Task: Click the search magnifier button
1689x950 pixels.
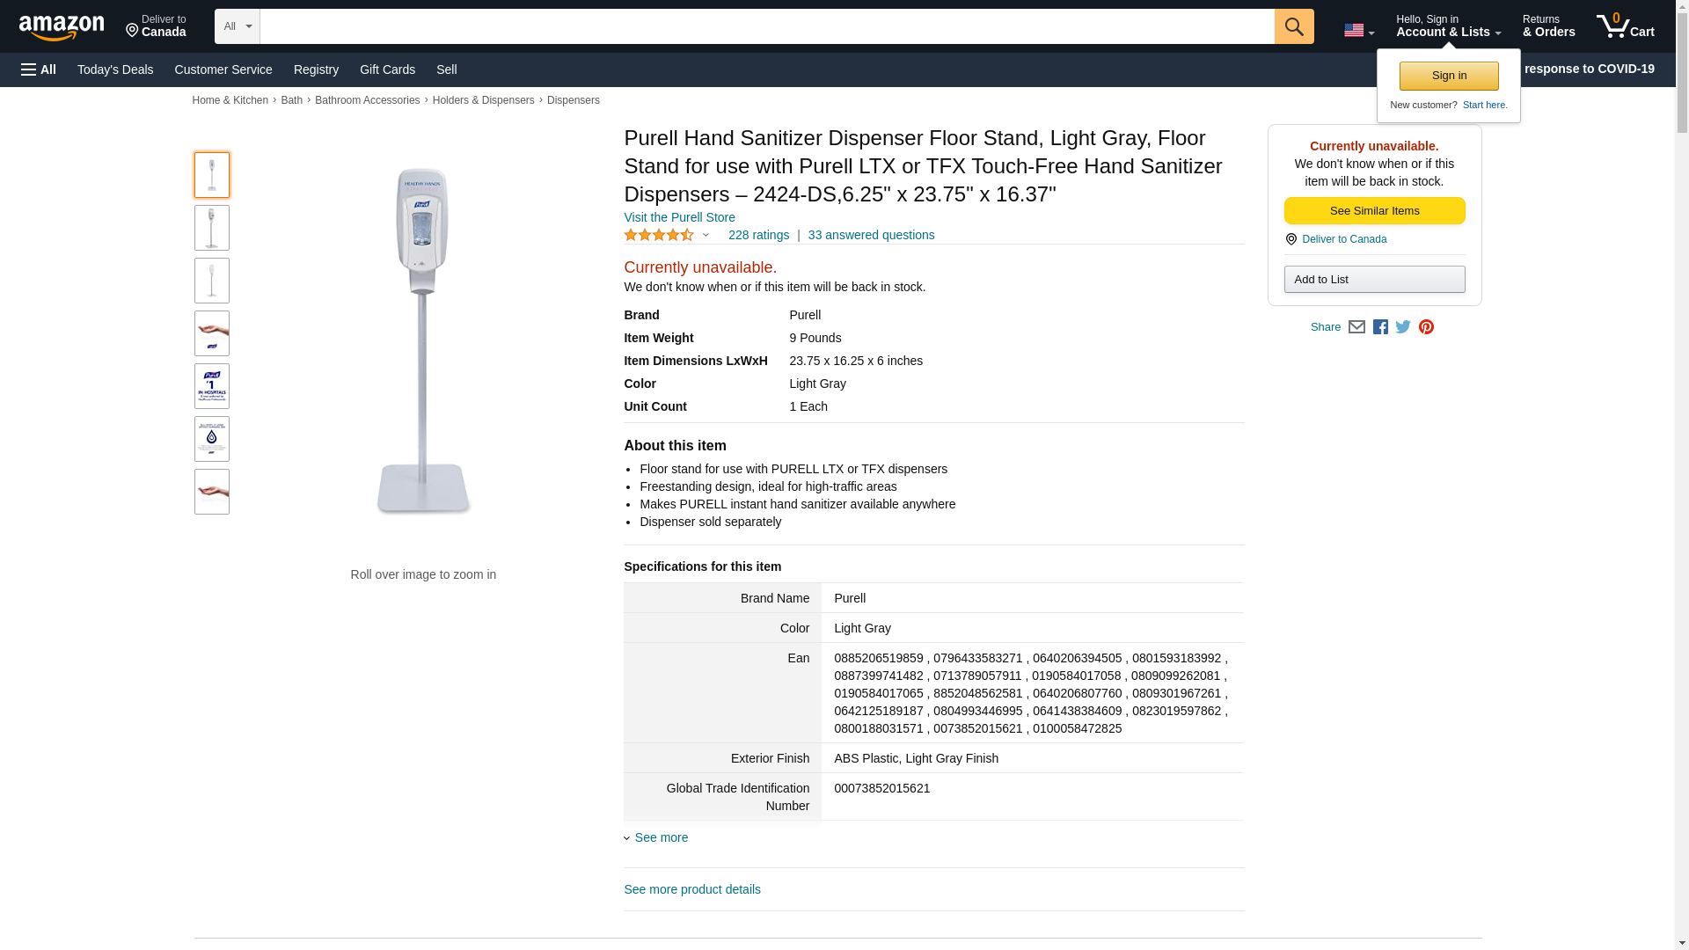Action: click(x=1293, y=26)
